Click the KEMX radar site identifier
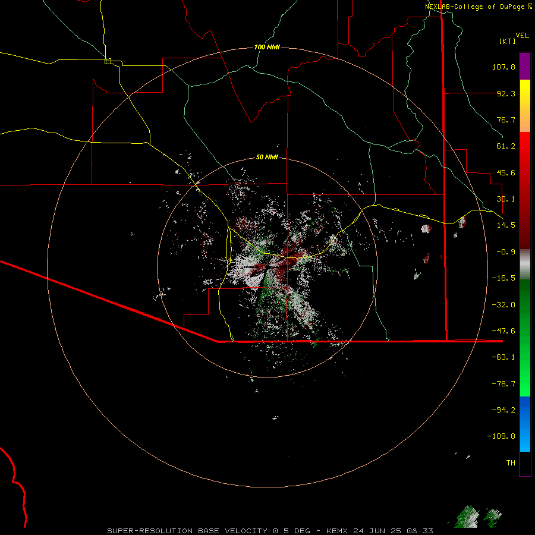Screen dimensions: 535x535 [337, 531]
